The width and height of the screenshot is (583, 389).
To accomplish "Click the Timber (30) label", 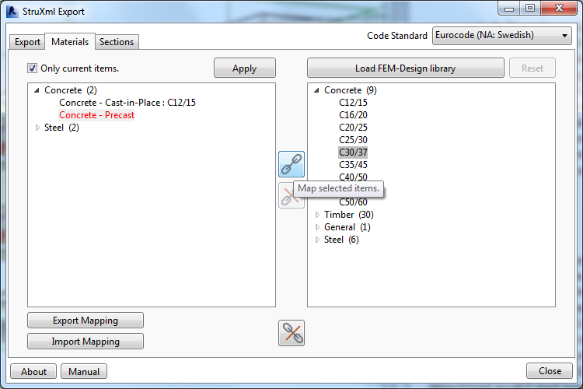I will click(x=348, y=215).
